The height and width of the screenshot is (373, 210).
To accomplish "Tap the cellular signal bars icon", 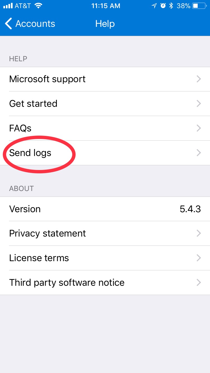I will [x=8, y=6].
